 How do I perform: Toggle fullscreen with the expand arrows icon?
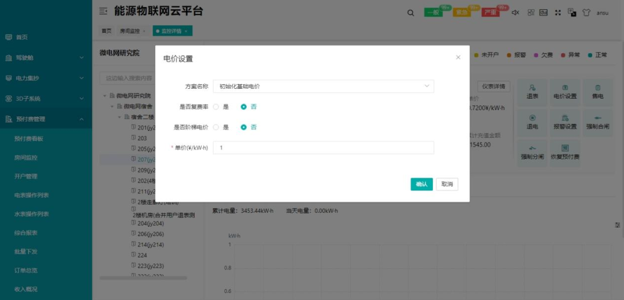point(558,12)
